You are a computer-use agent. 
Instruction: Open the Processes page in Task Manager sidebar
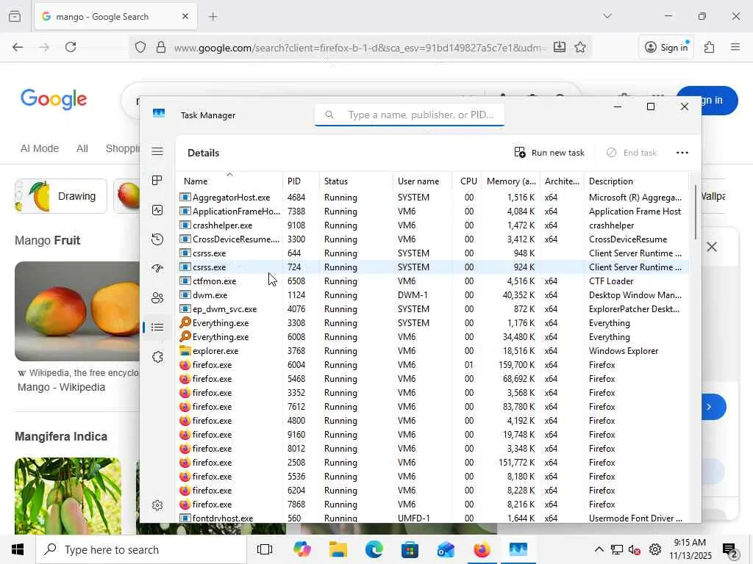pyautogui.click(x=157, y=181)
